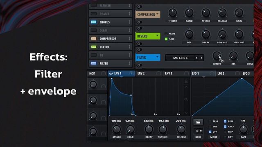The height and width of the screenshot is (147, 262).
Task: Click the Reverb Decay knob
Action: pos(206,34)
